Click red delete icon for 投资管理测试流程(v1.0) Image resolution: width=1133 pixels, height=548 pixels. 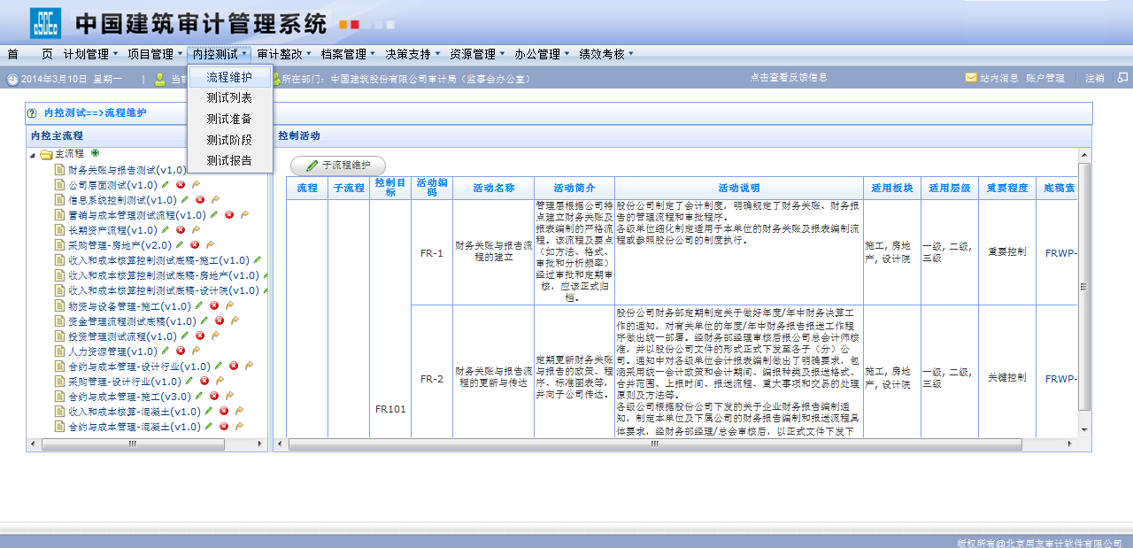tap(200, 336)
